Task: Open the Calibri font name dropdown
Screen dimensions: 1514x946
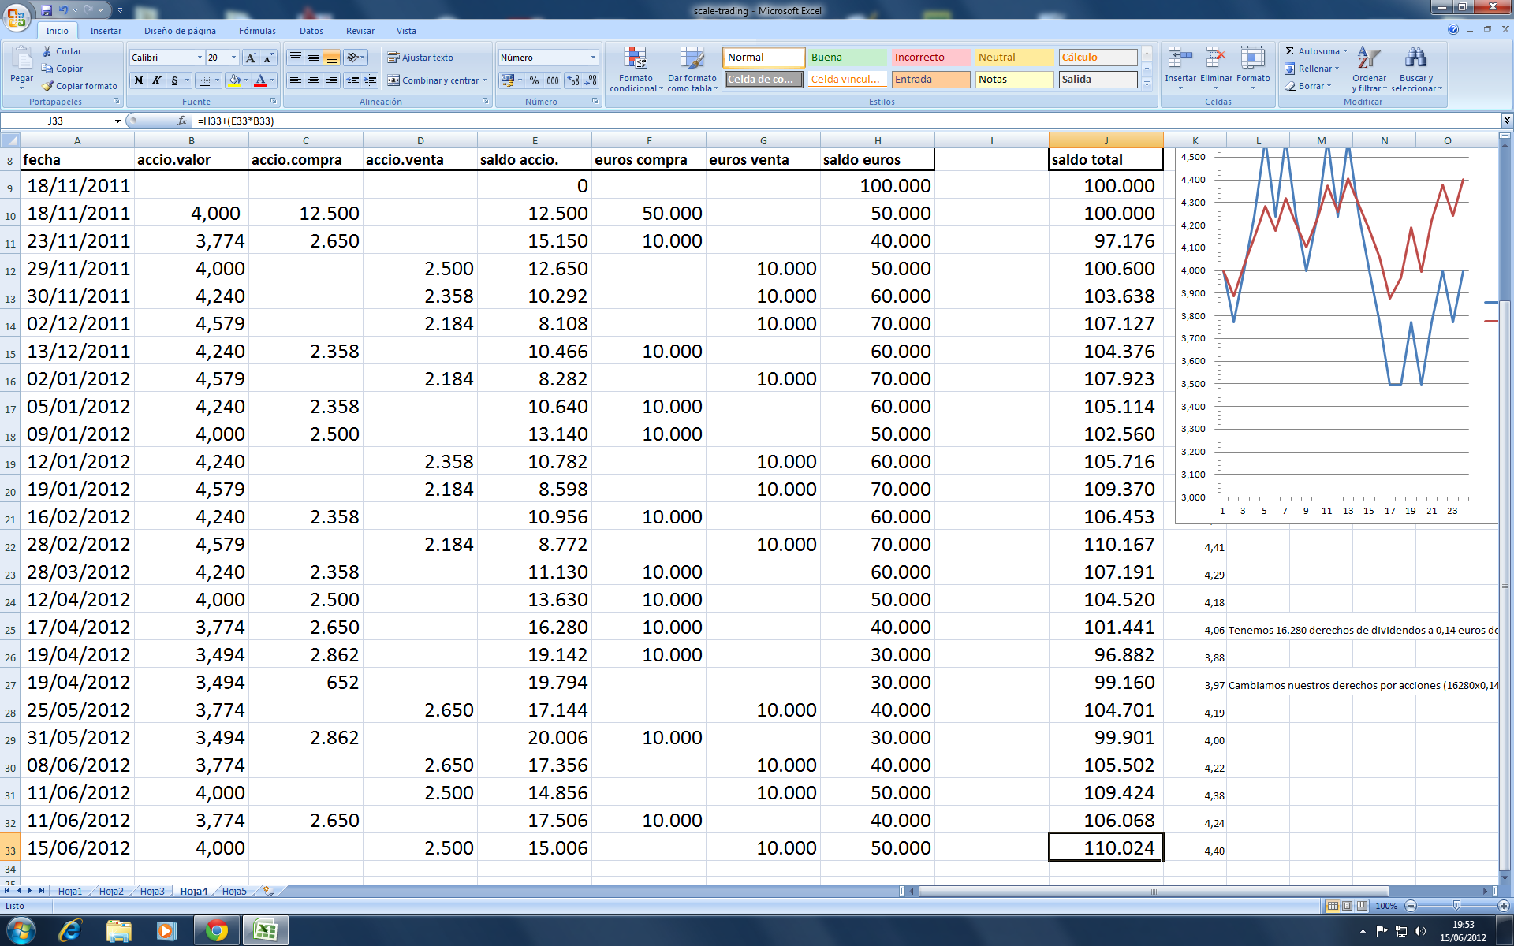Action: click(199, 58)
